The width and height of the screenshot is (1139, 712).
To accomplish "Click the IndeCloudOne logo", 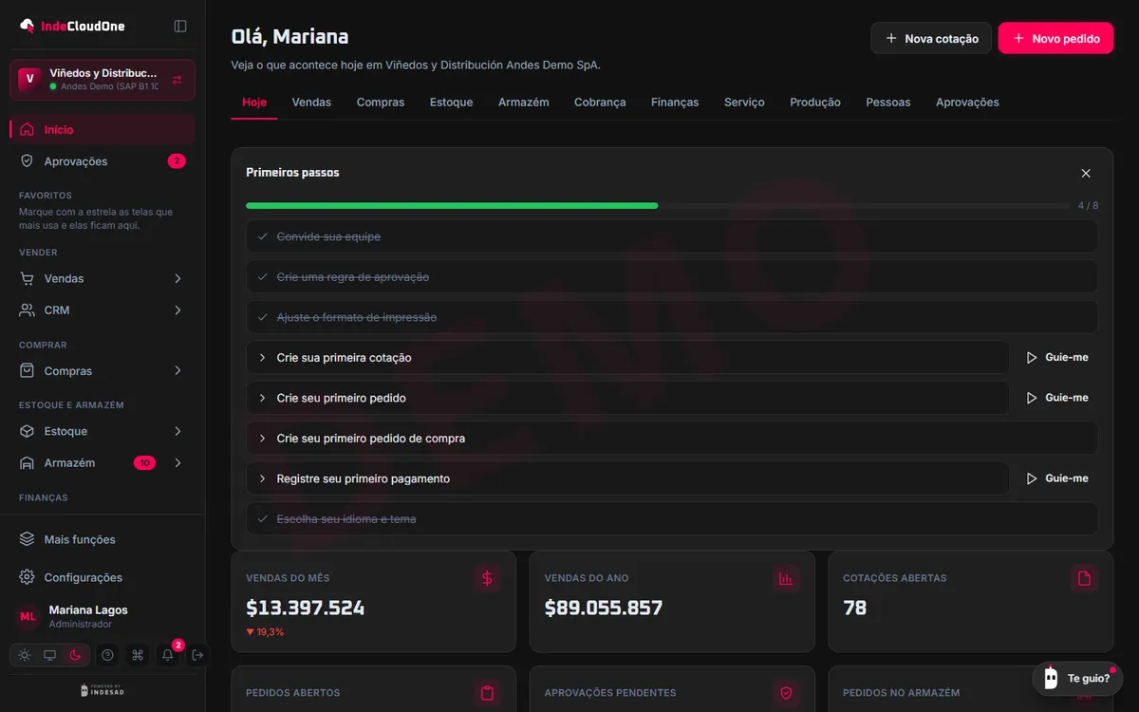I will 72,26.
